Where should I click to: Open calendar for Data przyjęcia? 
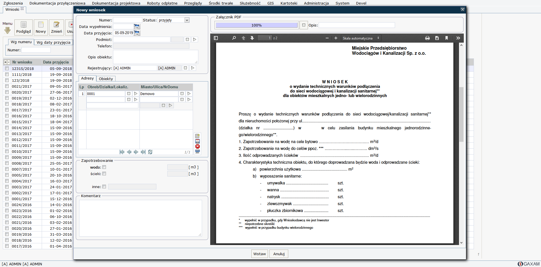137,33
